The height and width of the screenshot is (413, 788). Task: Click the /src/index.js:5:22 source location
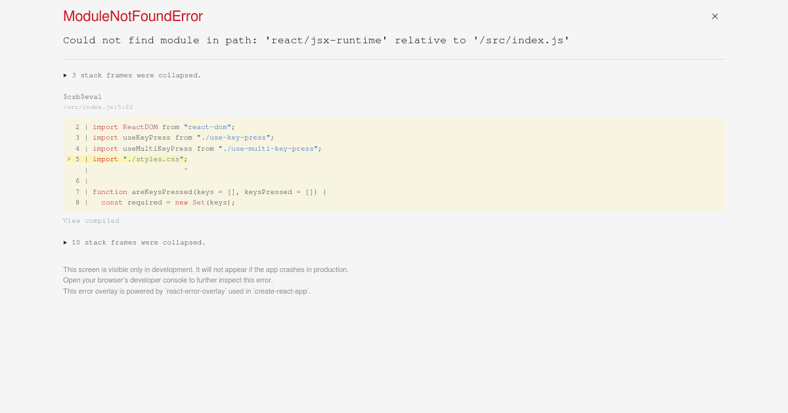[x=98, y=107]
